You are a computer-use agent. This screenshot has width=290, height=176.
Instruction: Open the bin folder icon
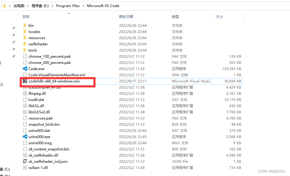click(x=25, y=25)
